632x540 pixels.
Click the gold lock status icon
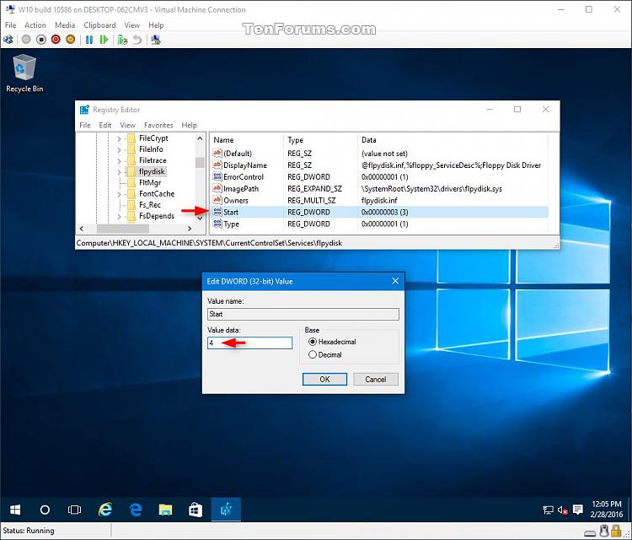(x=616, y=531)
